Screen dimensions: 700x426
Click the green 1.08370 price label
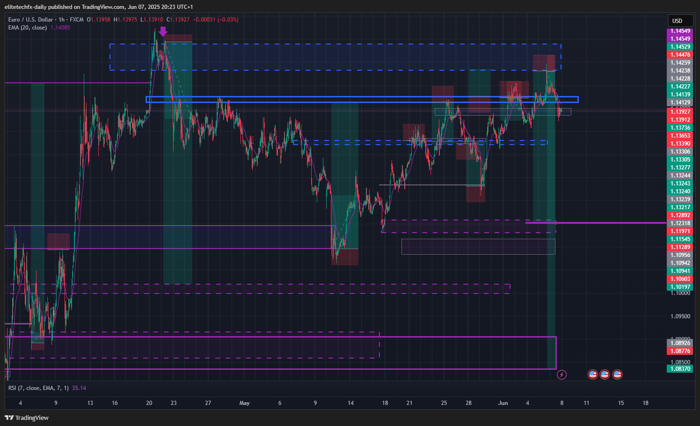pyautogui.click(x=680, y=369)
